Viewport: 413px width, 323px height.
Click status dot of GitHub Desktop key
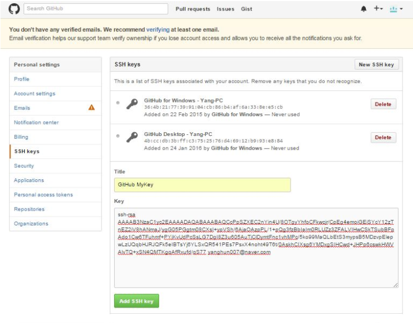[x=118, y=136]
